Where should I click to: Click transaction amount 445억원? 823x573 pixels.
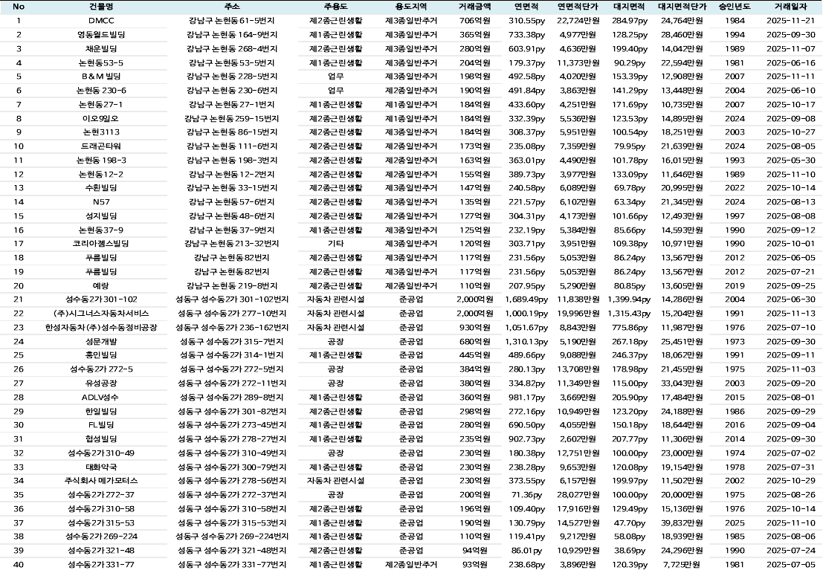[474, 355]
